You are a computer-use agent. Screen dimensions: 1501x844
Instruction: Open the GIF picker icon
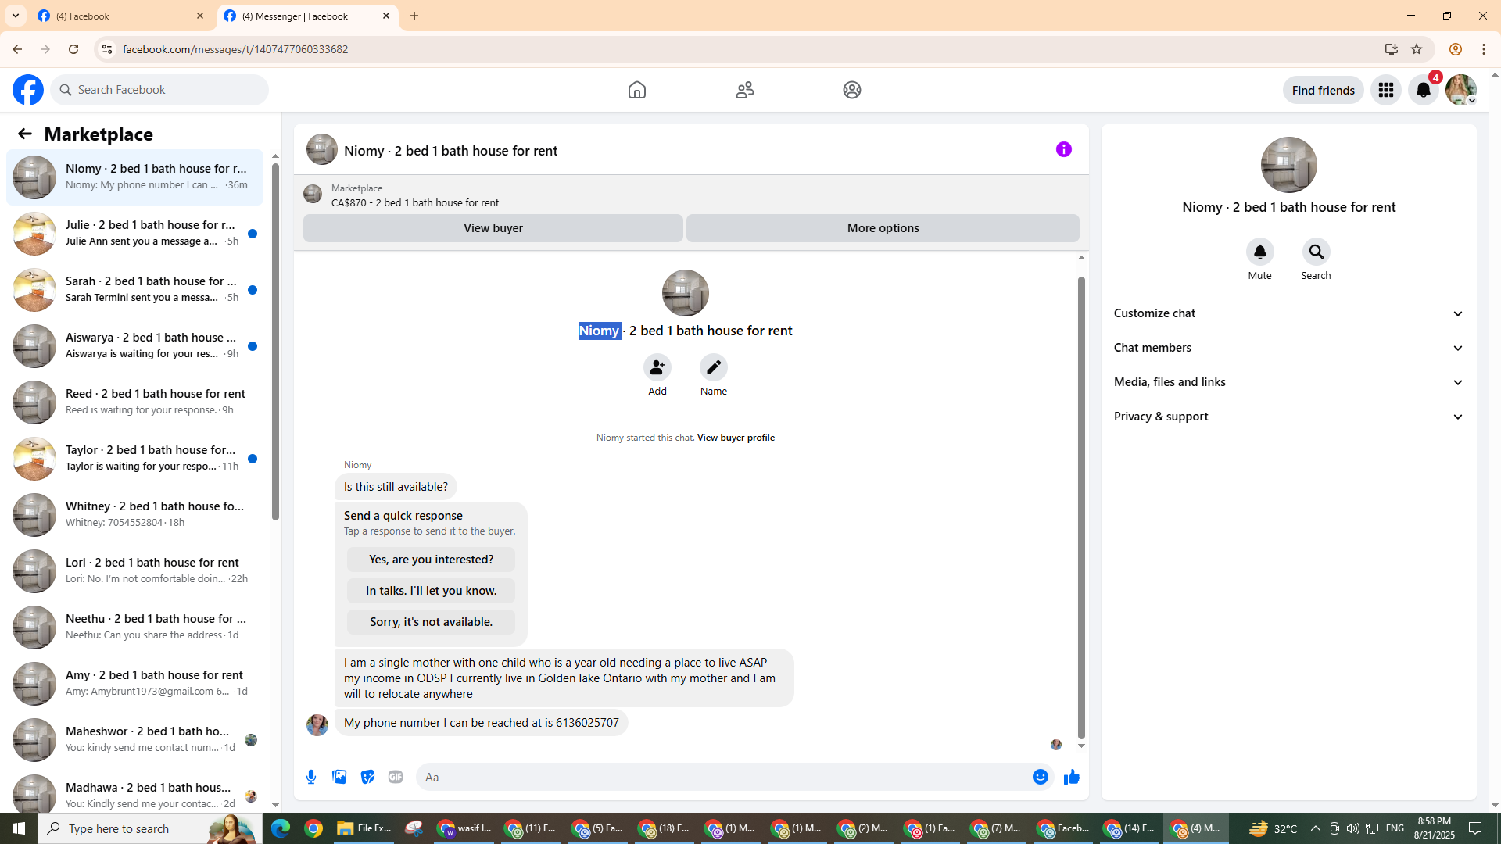click(396, 777)
